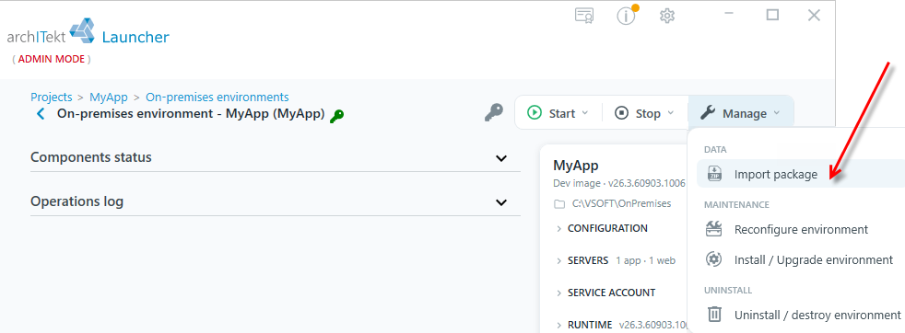Click the '1 app · 1 web' servers summary

click(x=645, y=261)
